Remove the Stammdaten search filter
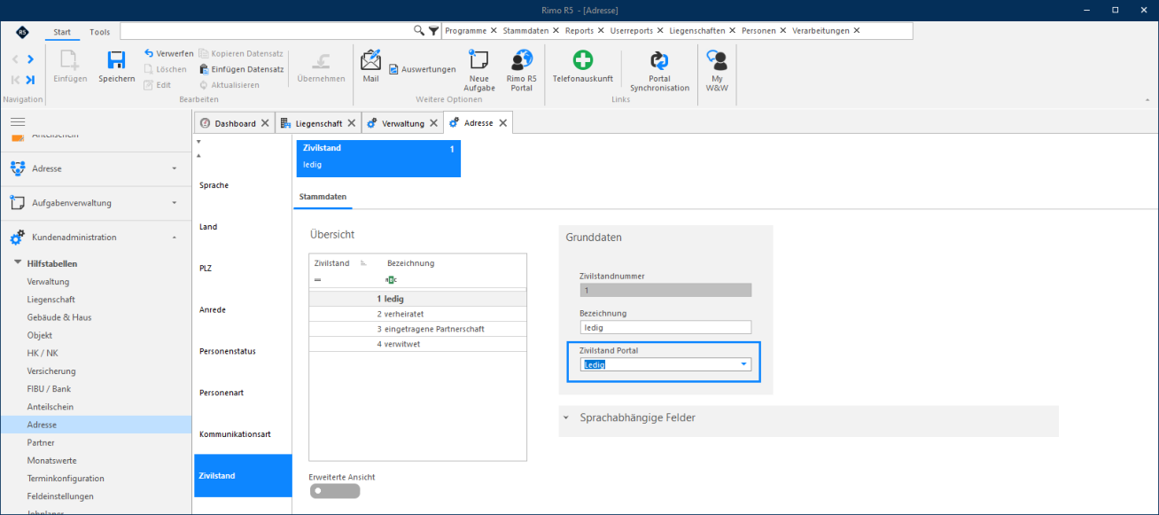The image size is (1159, 515). 556,30
